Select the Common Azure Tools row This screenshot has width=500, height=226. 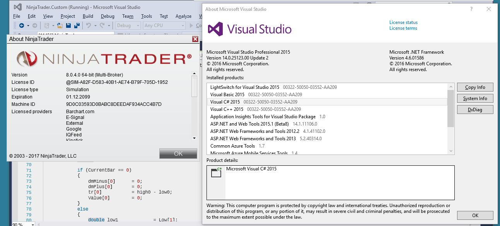click(x=327, y=146)
